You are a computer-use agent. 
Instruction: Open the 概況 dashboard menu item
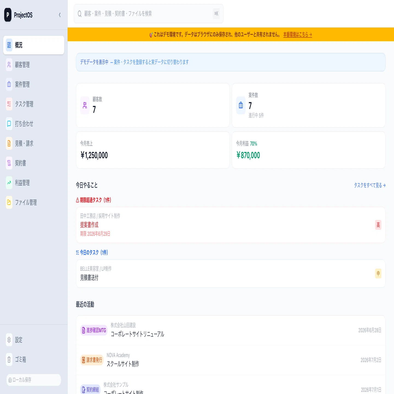[x=34, y=45]
